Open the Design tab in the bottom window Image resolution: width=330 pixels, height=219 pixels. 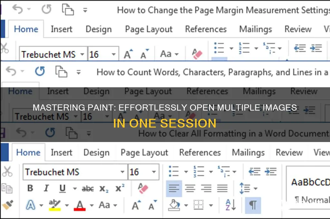click(96, 153)
